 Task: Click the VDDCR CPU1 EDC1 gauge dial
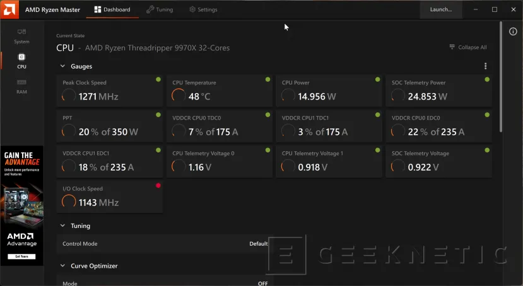pos(69,166)
